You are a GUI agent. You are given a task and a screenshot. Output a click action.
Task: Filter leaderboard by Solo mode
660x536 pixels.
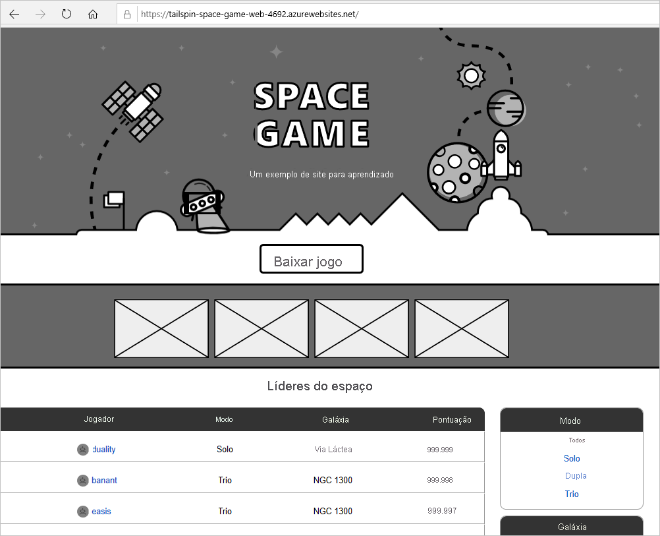(x=571, y=458)
